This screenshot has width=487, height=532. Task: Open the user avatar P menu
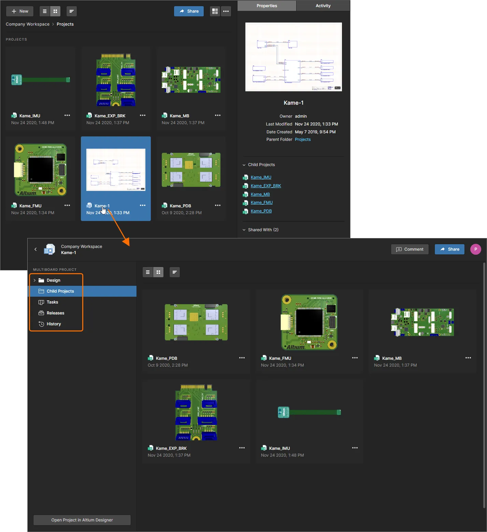[476, 249]
